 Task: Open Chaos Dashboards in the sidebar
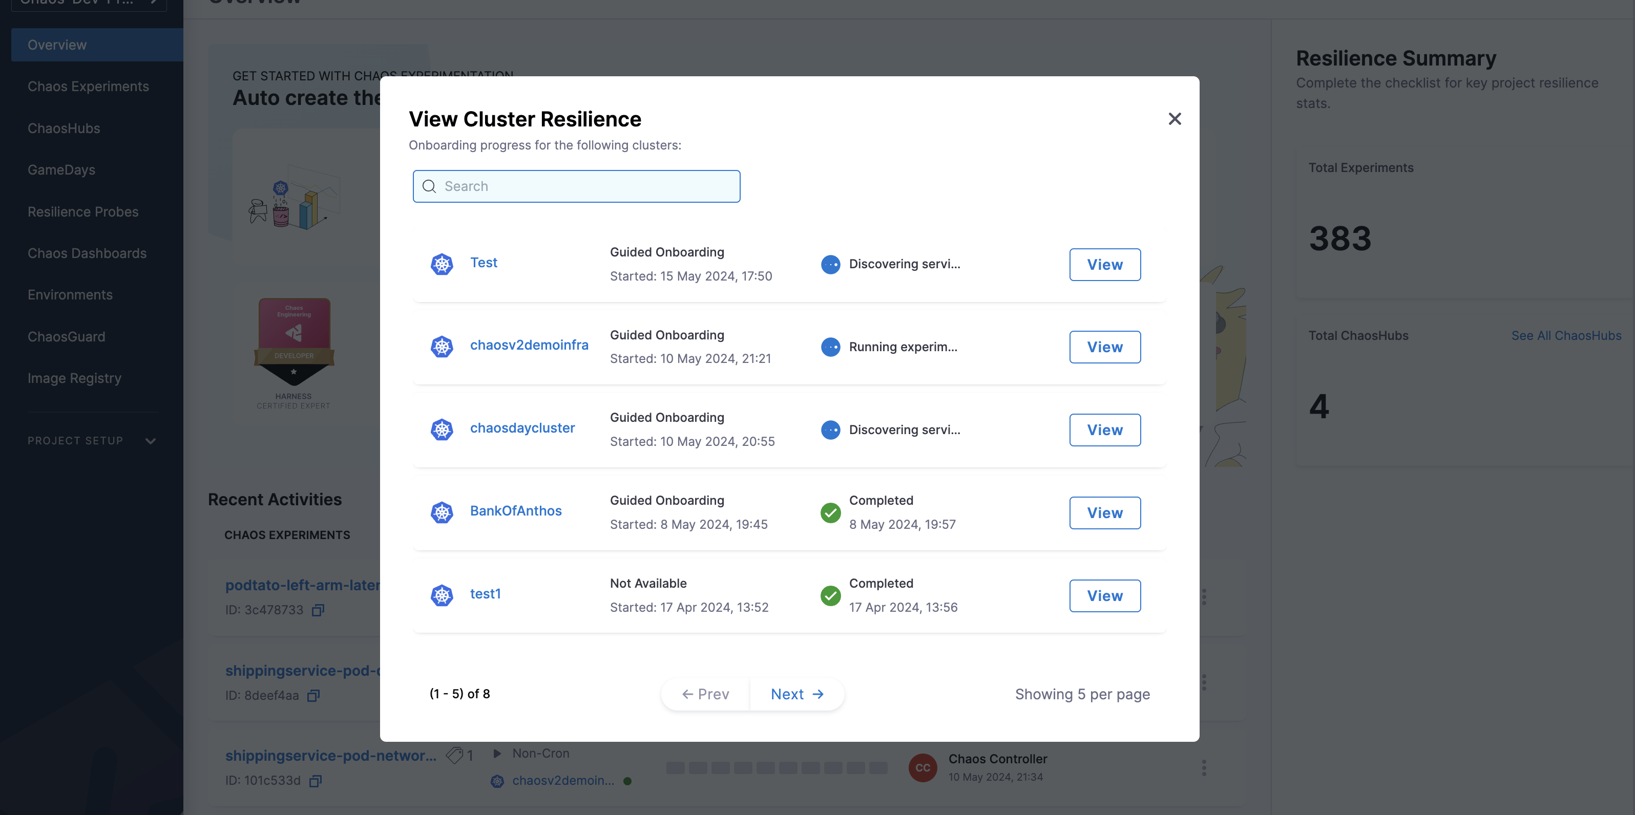click(87, 253)
